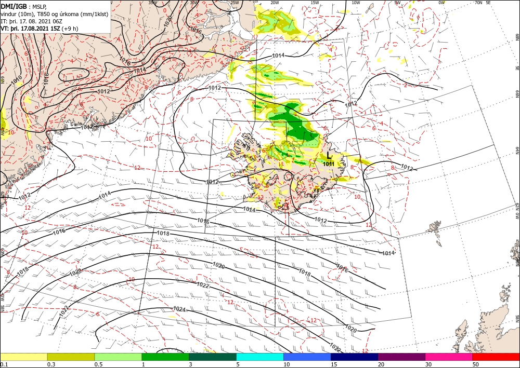Image resolution: width=520 pixels, height=368 pixels.
Task: Click the '5W' longitude label
Action: click(x=398, y=3)
